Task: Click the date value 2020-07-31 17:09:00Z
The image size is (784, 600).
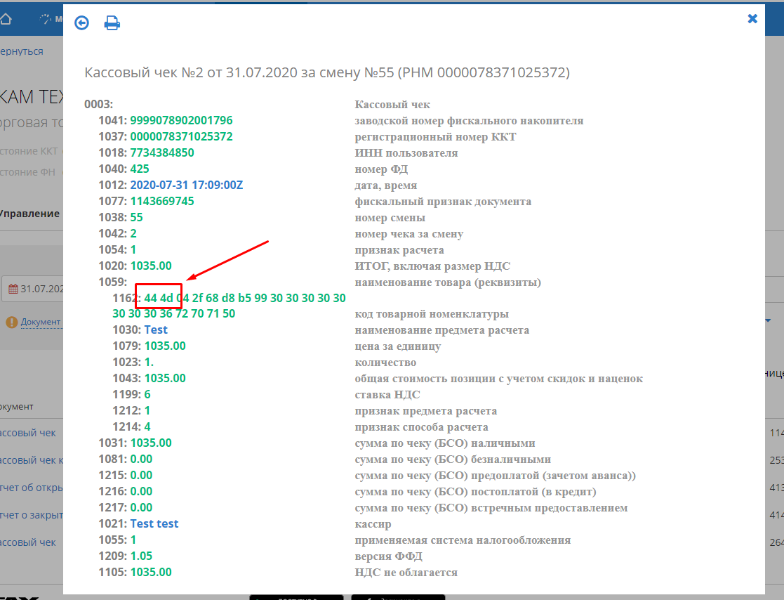Action: (x=187, y=185)
